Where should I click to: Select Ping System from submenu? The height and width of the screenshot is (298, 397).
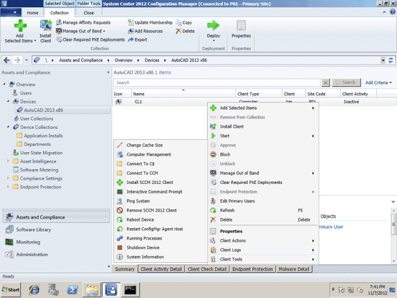pos(161,201)
